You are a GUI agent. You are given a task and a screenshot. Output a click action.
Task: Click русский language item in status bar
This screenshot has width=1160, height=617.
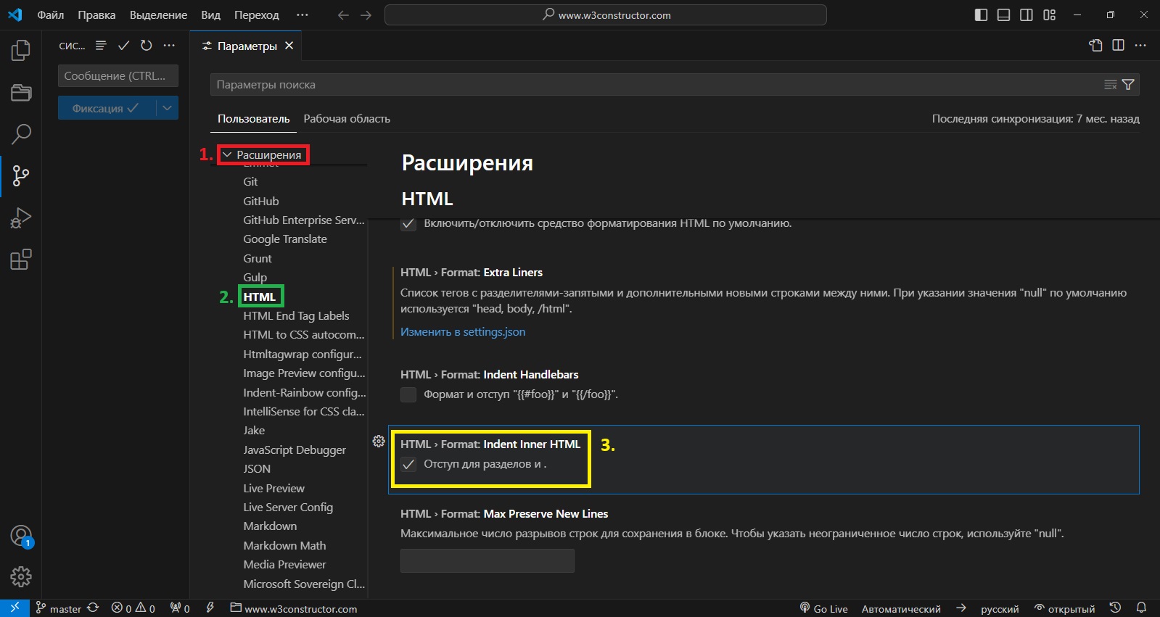point(1000,609)
